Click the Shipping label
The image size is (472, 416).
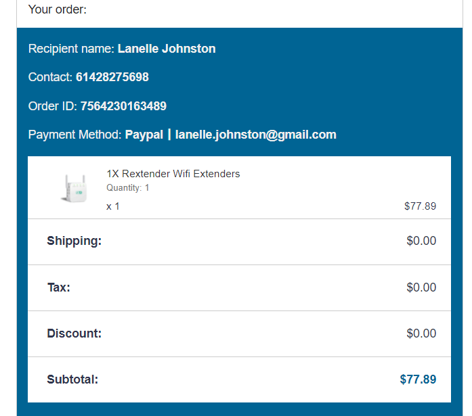[74, 241]
